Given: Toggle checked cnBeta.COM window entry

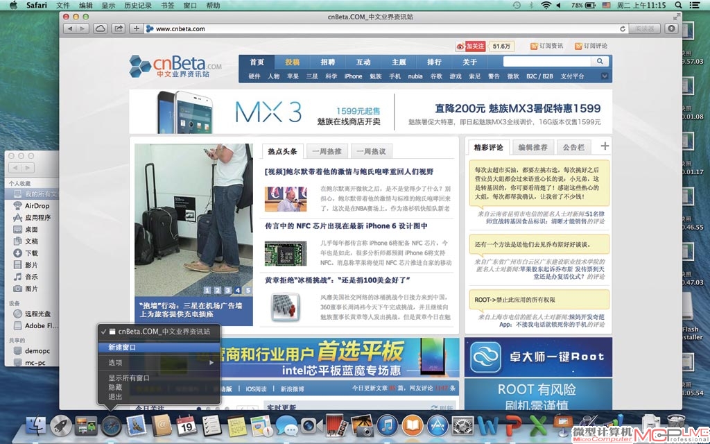Looking at the screenshot, I should point(159,332).
